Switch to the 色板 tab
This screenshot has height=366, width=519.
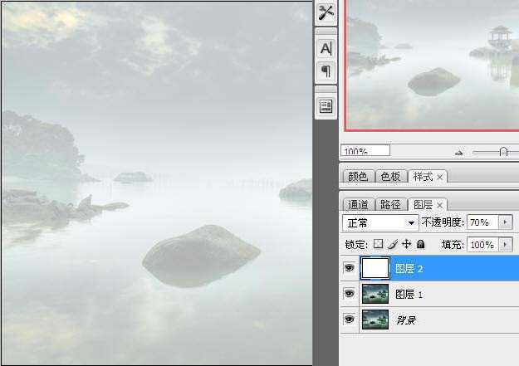[390, 177]
